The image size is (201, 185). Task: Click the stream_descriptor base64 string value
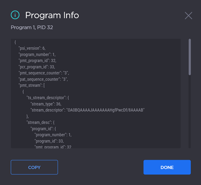[105, 110]
